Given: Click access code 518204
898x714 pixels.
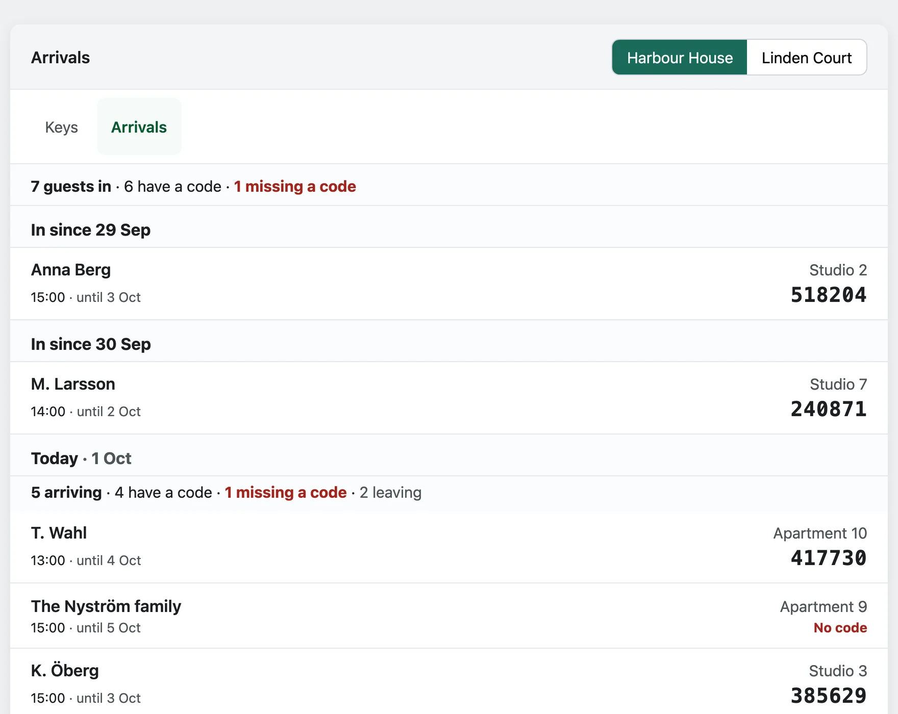Looking at the screenshot, I should (829, 295).
